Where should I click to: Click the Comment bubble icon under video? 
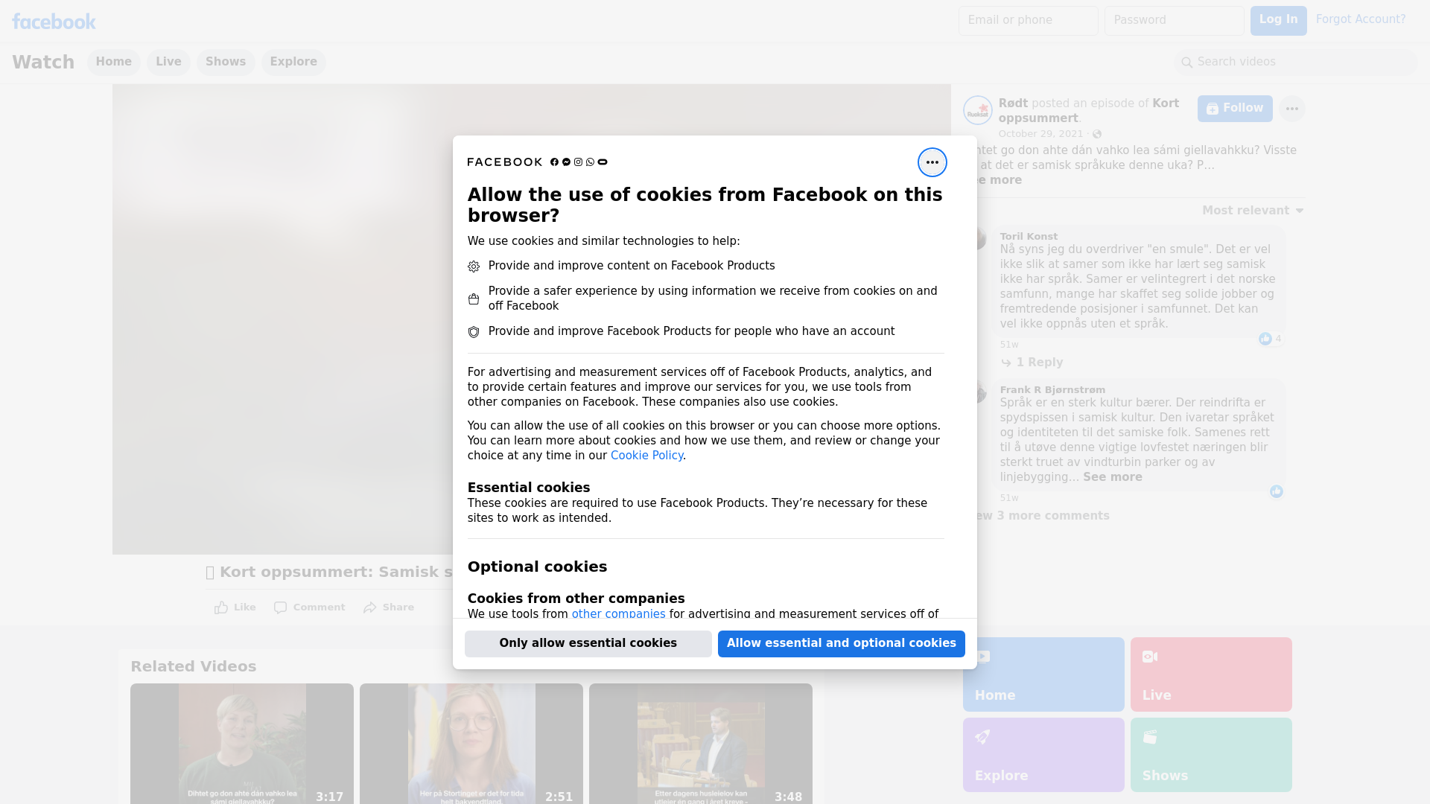click(x=280, y=607)
